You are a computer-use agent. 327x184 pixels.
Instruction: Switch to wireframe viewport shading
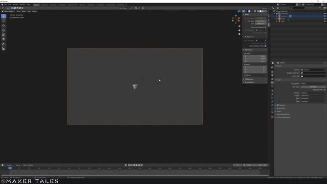coord(258,11)
